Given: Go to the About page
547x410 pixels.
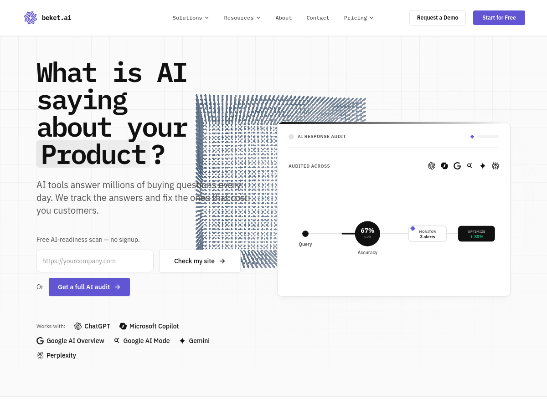Looking at the screenshot, I should pyautogui.click(x=284, y=18).
